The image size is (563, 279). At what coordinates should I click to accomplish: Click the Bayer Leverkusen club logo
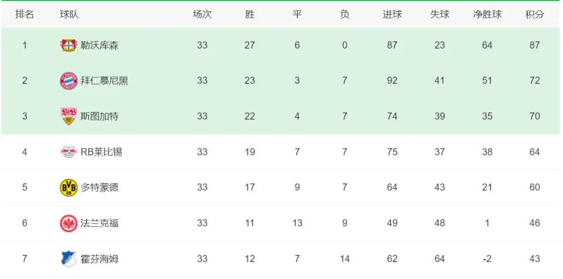click(x=69, y=45)
